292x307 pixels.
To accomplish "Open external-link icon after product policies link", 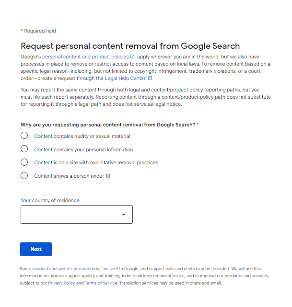I will pos(132,57).
